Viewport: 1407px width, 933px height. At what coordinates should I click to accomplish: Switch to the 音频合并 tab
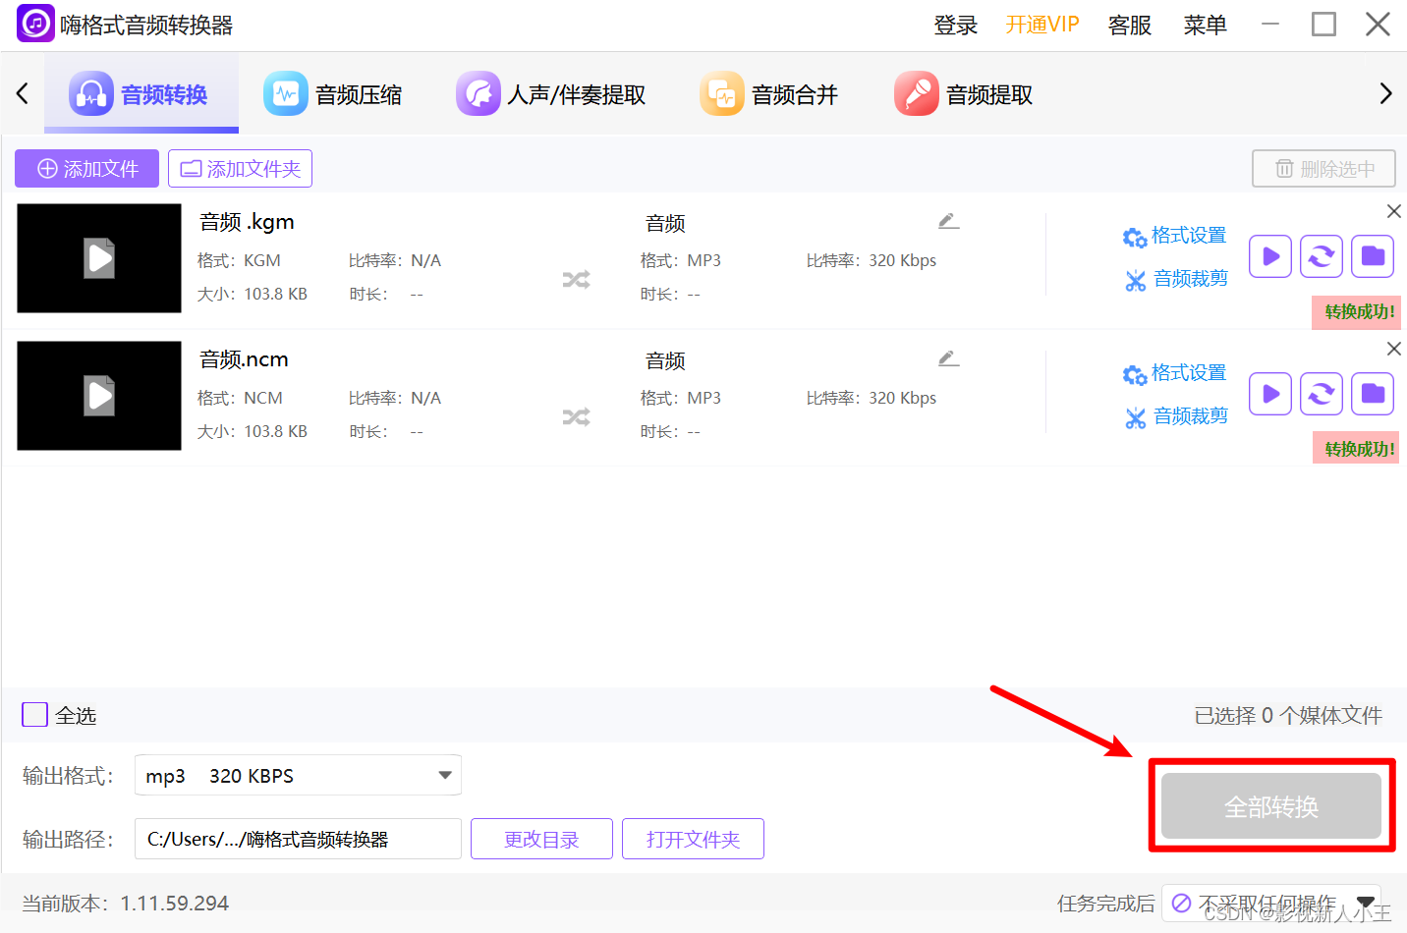(769, 94)
